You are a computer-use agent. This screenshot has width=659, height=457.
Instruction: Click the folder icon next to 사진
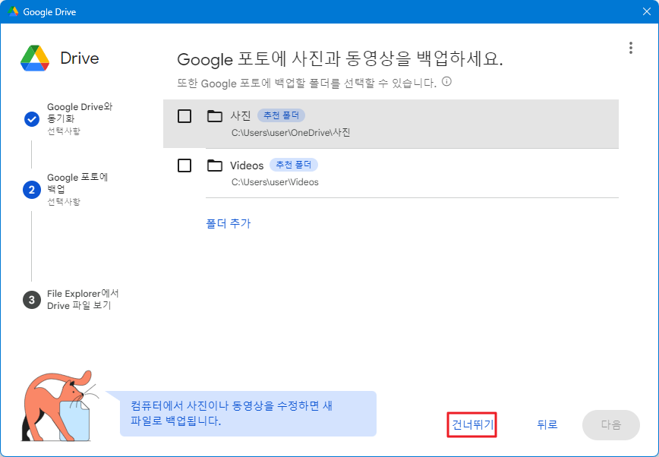(x=215, y=116)
